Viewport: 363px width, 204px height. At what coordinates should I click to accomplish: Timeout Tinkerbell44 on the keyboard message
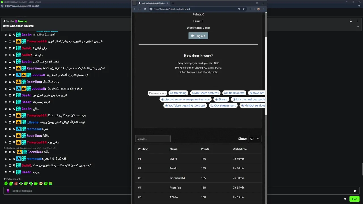(x=10, y=41)
